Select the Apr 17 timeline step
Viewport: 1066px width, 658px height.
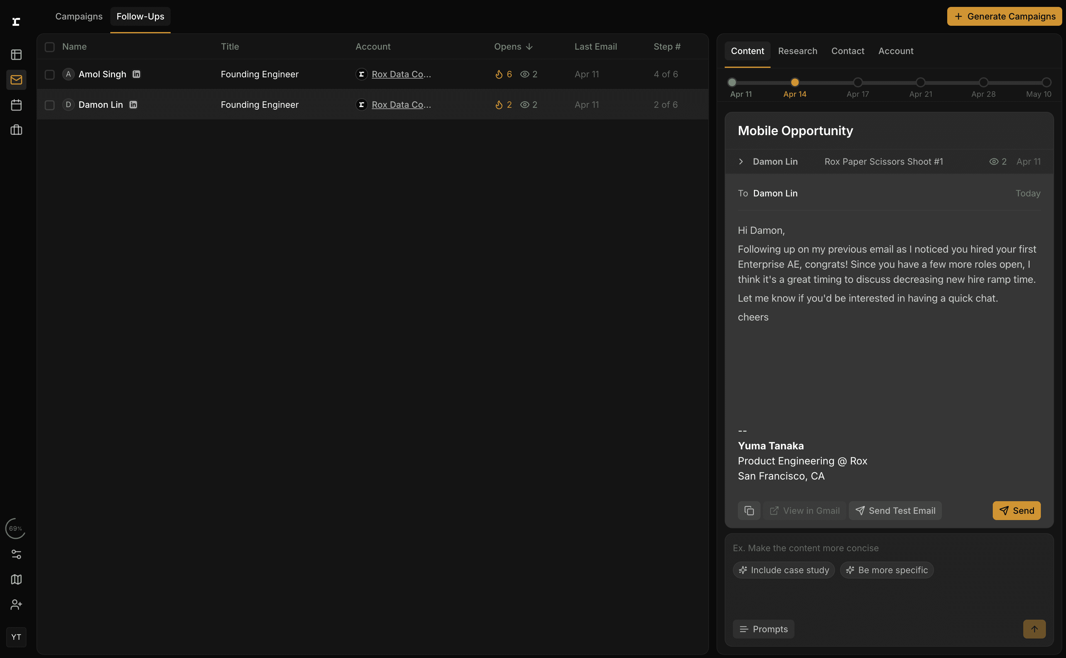(858, 82)
